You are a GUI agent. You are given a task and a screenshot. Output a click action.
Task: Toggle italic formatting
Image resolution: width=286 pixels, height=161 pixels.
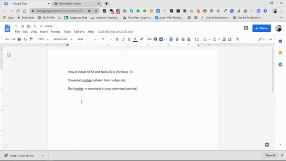pos(123,39)
